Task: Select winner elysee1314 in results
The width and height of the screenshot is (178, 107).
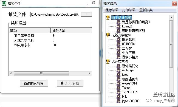Action: [129, 83]
